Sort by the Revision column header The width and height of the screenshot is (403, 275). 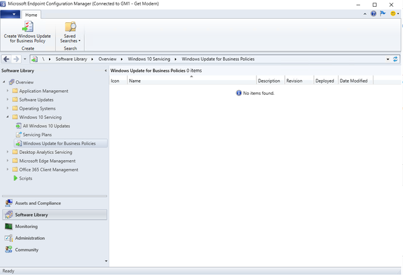pyautogui.click(x=299, y=81)
